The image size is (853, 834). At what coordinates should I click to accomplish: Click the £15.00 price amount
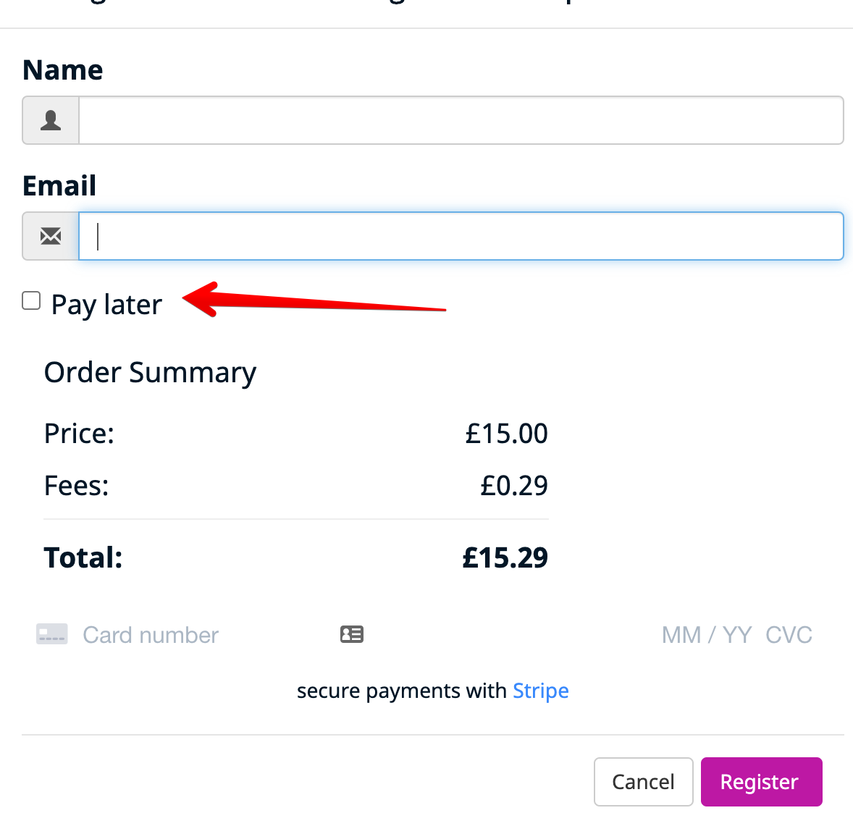[x=506, y=434]
